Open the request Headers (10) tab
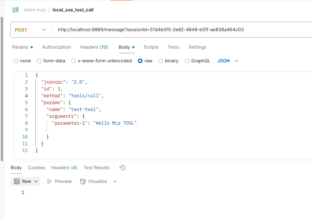312x219 pixels. [x=94, y=47]
